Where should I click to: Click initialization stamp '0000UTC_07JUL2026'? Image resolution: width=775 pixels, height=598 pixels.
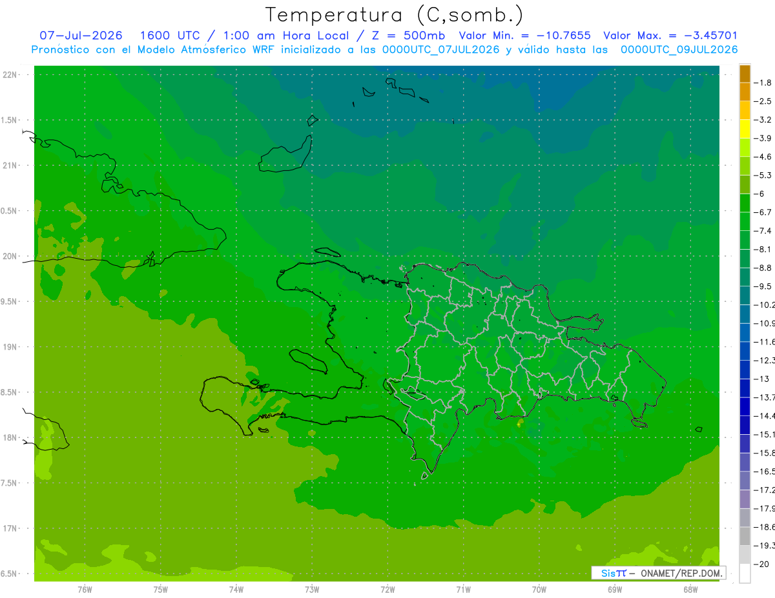(440, 50)
